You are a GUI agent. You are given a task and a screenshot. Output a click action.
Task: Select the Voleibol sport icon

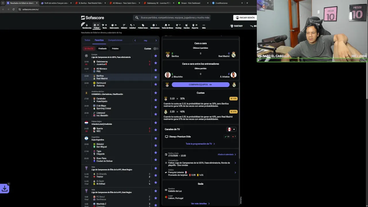[133, 26]
